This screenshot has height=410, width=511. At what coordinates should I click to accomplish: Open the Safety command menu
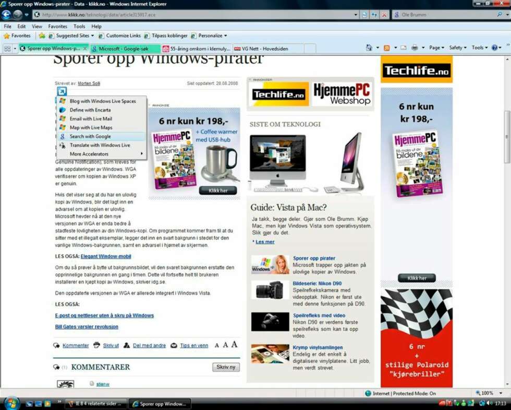(x=458, y=48)
